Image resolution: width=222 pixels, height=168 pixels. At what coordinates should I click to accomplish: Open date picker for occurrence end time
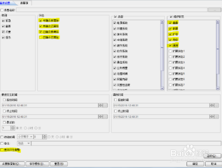coord(105,116)
